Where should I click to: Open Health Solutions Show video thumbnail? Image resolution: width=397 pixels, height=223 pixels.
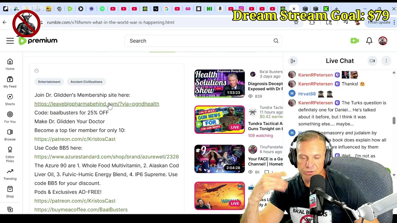point(220,84)
